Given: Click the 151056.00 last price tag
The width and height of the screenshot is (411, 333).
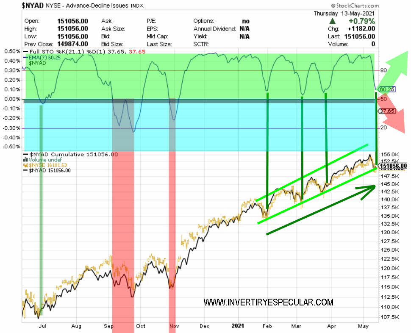Looking at the screenshot, I should tap(393, 166).
